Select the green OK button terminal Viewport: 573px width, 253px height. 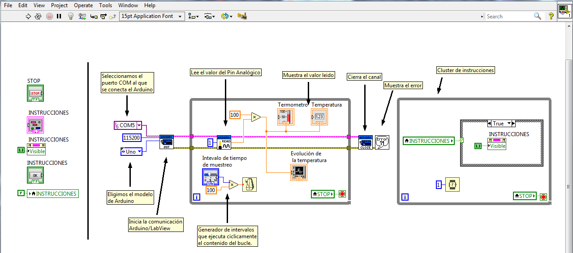(35, 175)
